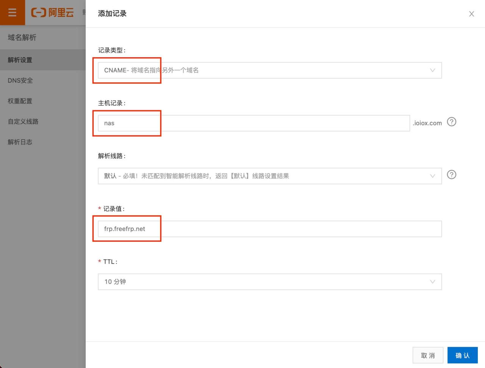Click the 确认 button
This screenshot has width=485, height=368.
(463, 355)
